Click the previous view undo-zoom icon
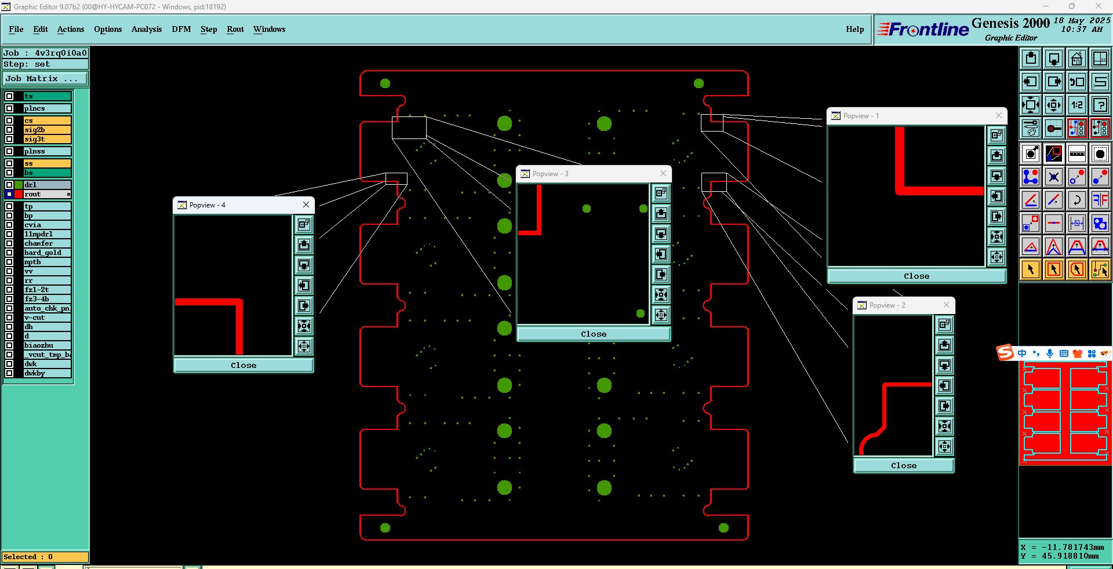The width and height of the screenshot is (1113, 569). [1077, 82]
